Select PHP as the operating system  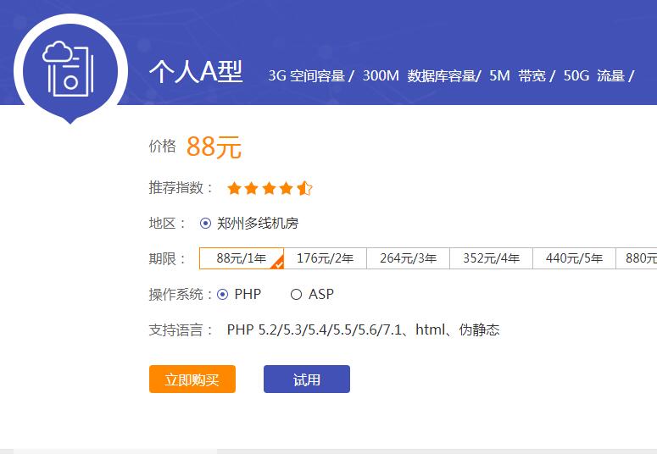pyautogui.click(x=223, y=295)
